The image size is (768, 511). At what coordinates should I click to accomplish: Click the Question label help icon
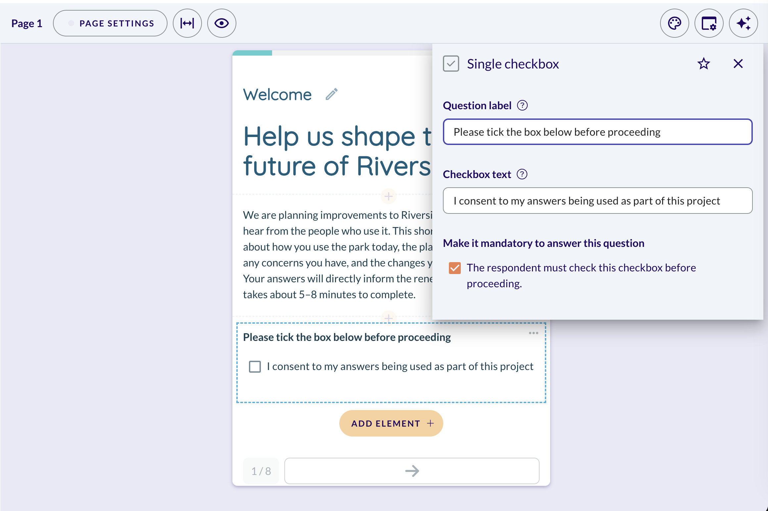pos(522,105)
